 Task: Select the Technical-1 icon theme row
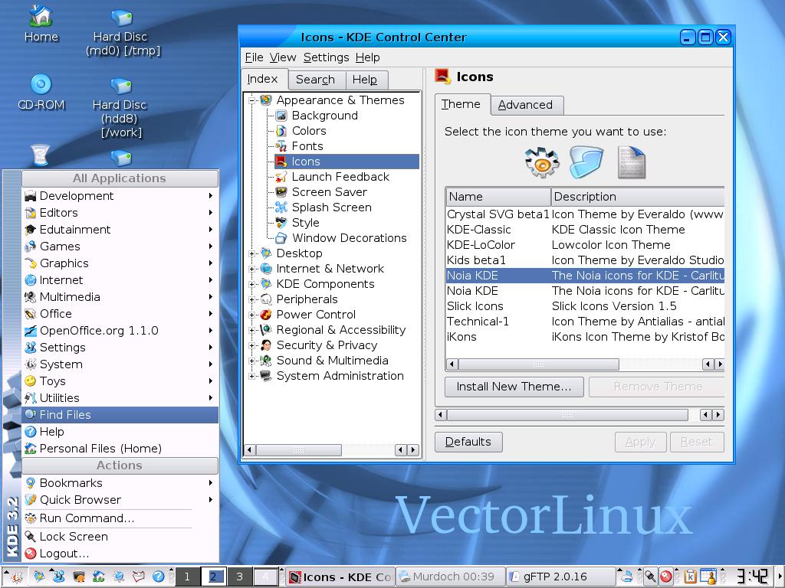tap(585, 322)
